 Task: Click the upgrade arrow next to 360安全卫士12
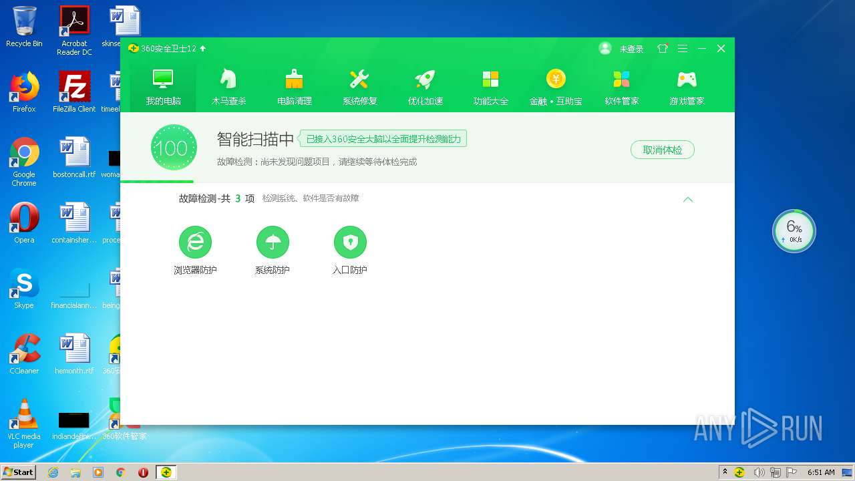(x=202, y=48)
